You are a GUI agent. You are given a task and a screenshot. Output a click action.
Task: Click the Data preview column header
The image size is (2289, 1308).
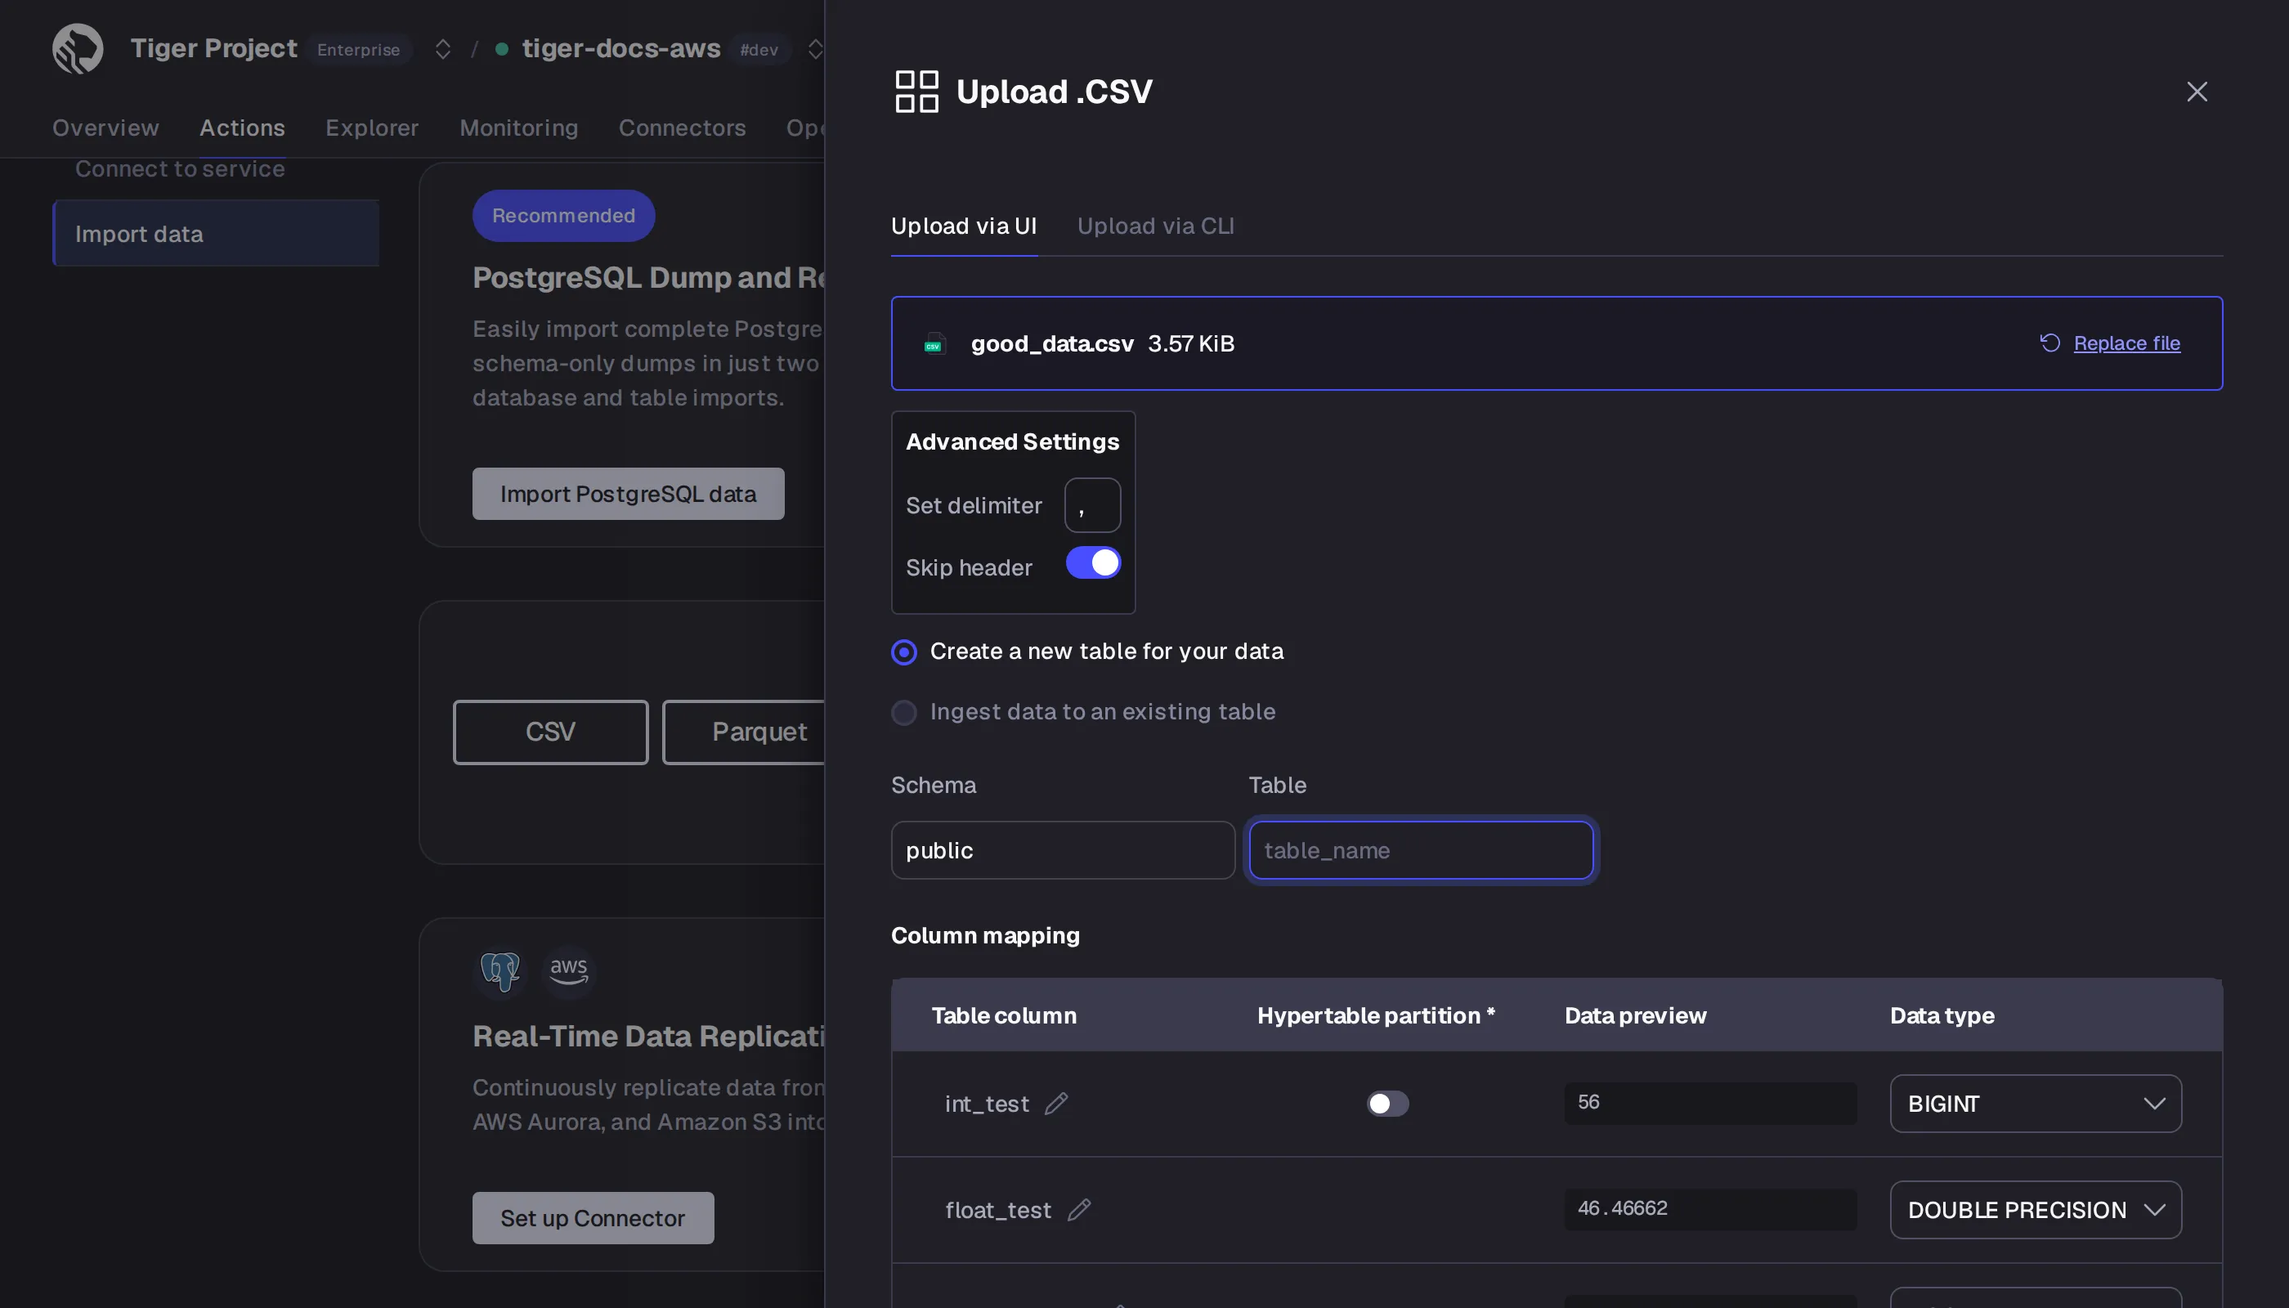pos(1636,1015)
